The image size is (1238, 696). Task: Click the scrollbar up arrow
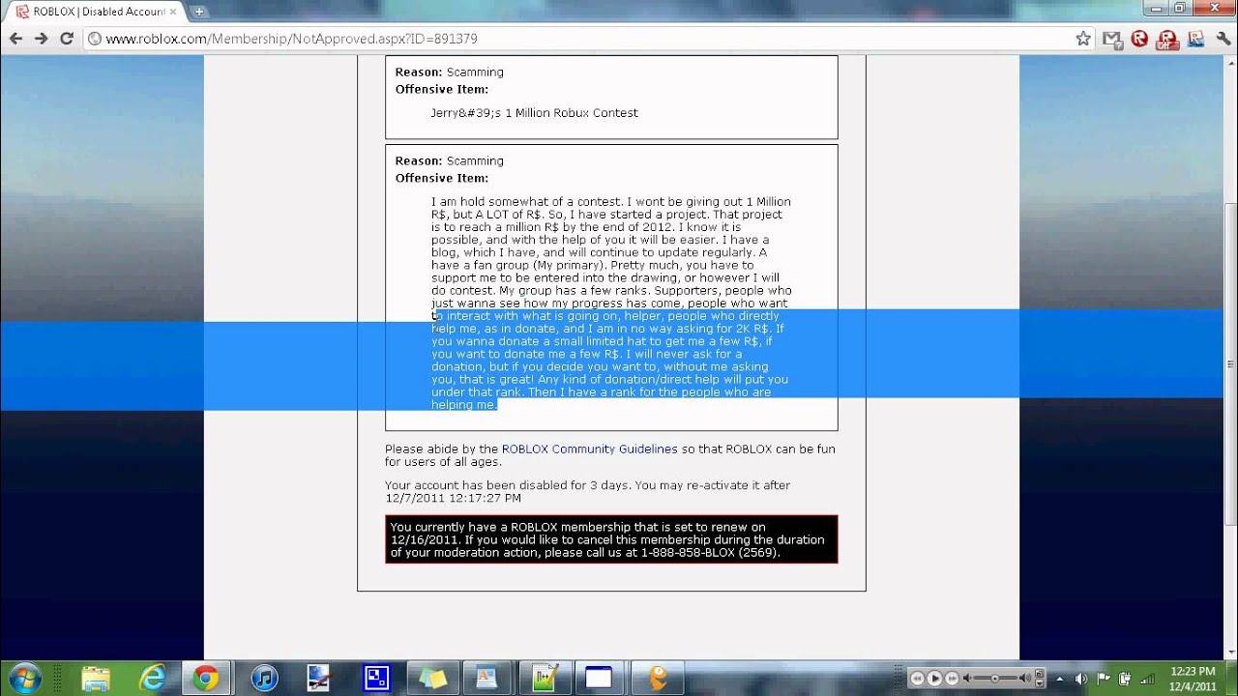(1230, 63)
